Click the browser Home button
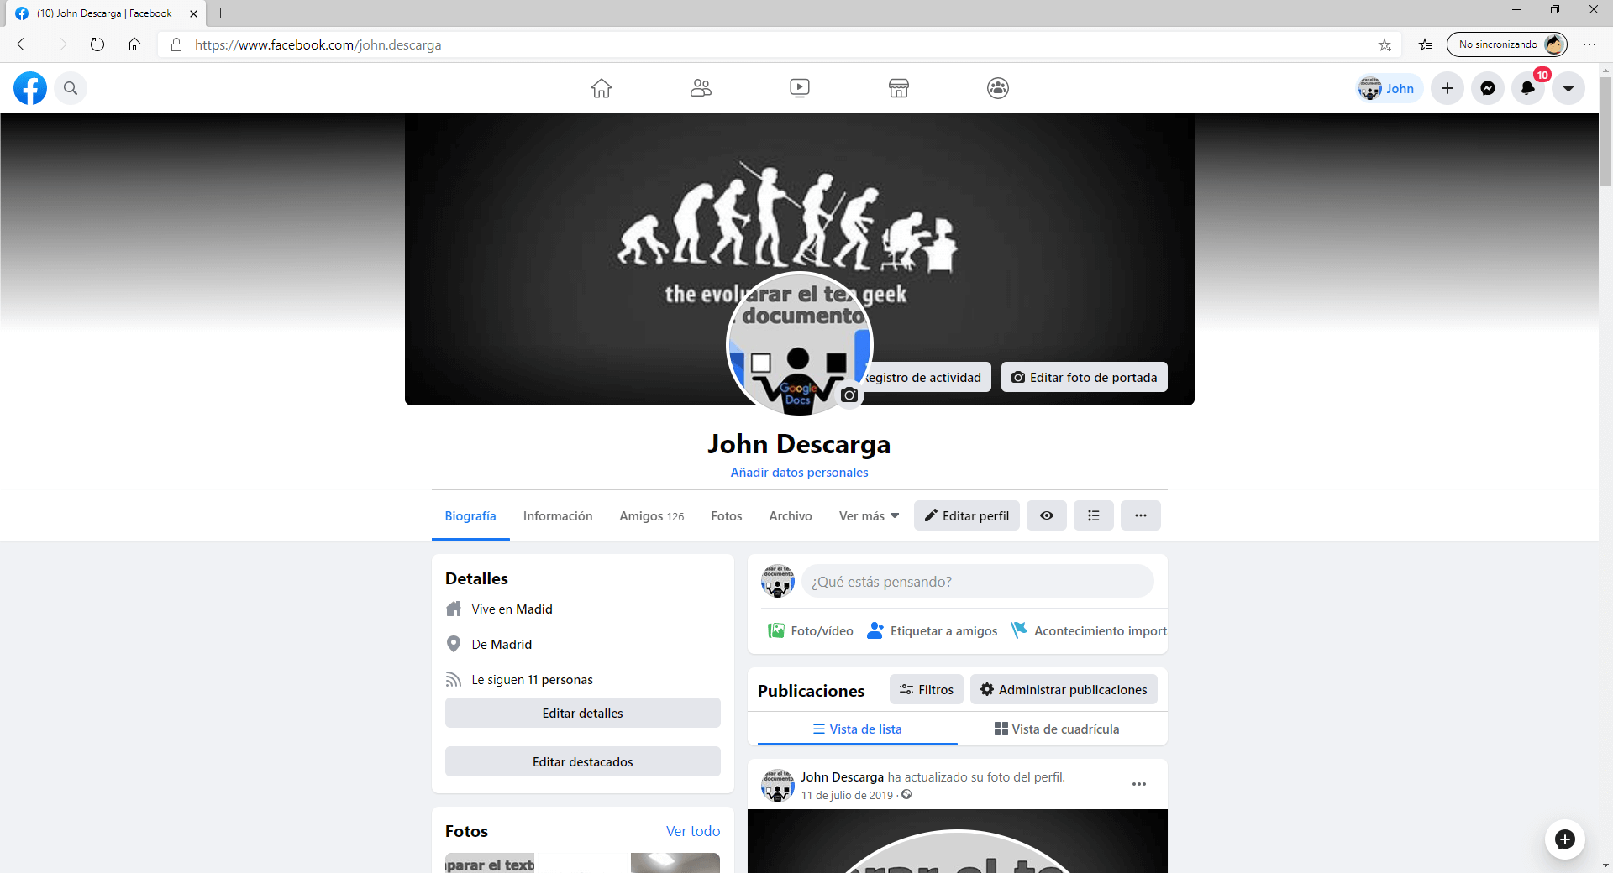The height and width of the screenshot is (873, 1613). [134, 44]
